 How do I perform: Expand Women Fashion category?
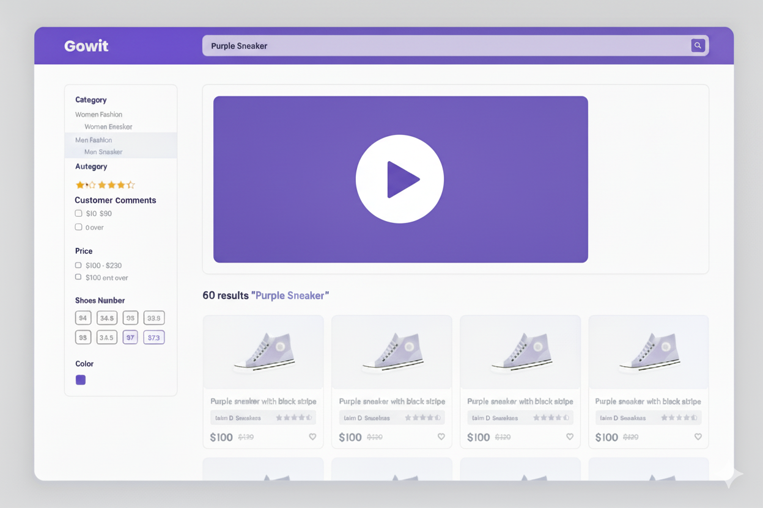[98, 115]
